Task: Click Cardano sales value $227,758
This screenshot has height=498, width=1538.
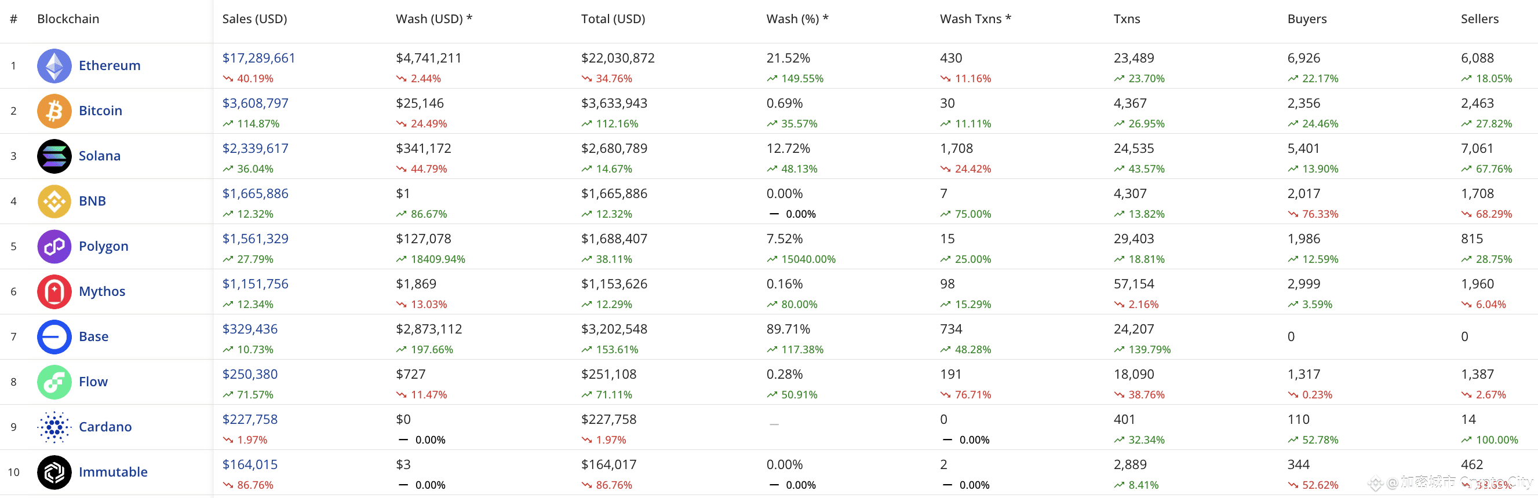Action: pyautogui.click(x=250, y=420)
